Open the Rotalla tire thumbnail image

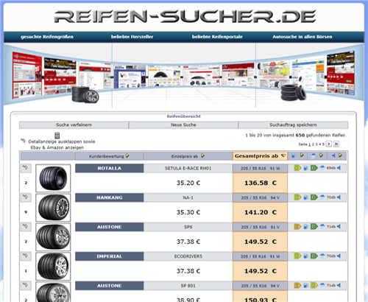pyautogui.click(x=53, y=178)
